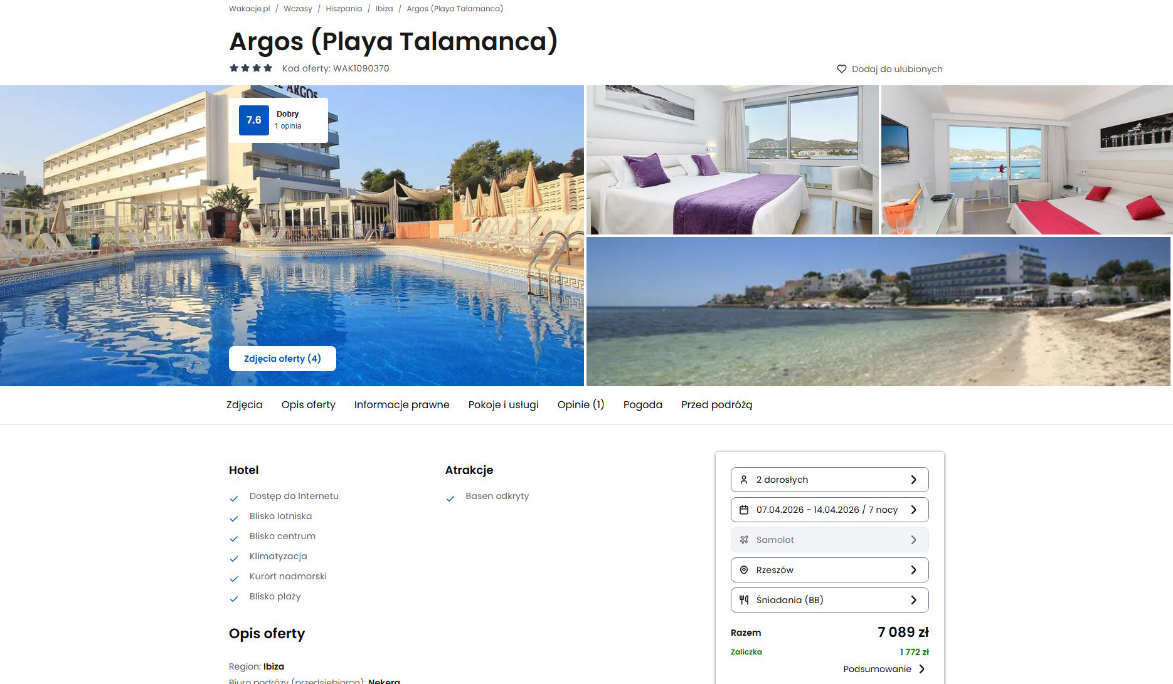The width and height of the screenshot is (1173, 684).
Task: Click the heart icon to add favorites
Action: pyautogui.click(x=842, y=69)
